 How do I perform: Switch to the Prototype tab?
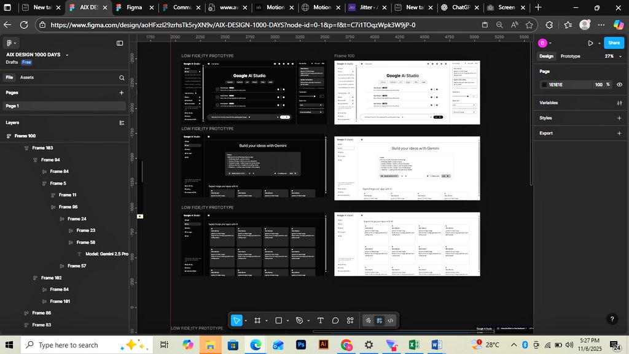coord(570,56)
